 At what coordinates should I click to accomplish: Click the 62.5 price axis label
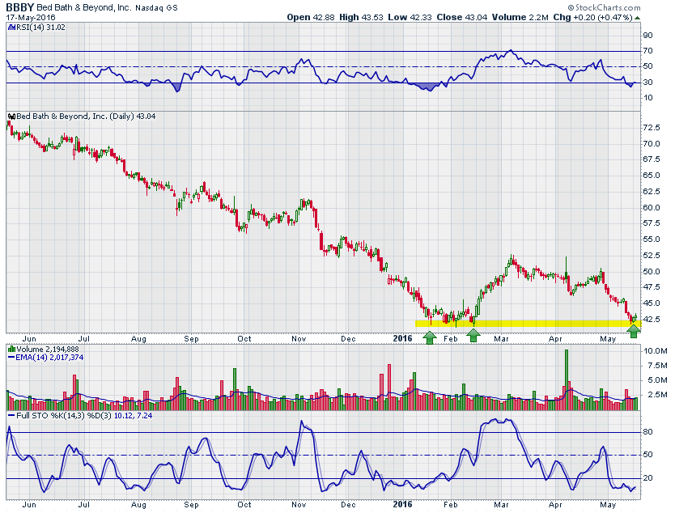(x=652, y=192)
